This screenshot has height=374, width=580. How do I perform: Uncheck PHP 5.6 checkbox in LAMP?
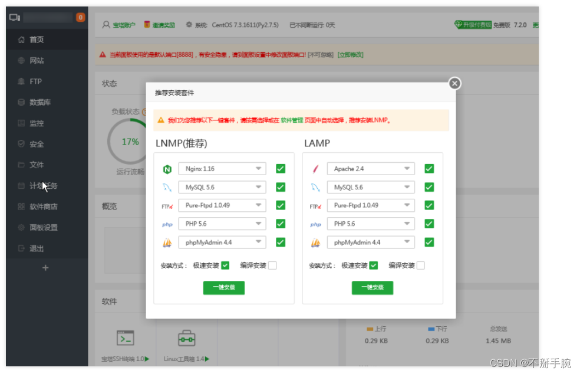point(429,224)
